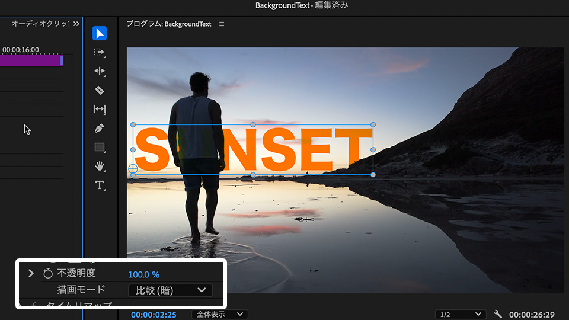This screenshot has width=569, height=320.
Task: Select the Razor tool
Action: (100, 90)
